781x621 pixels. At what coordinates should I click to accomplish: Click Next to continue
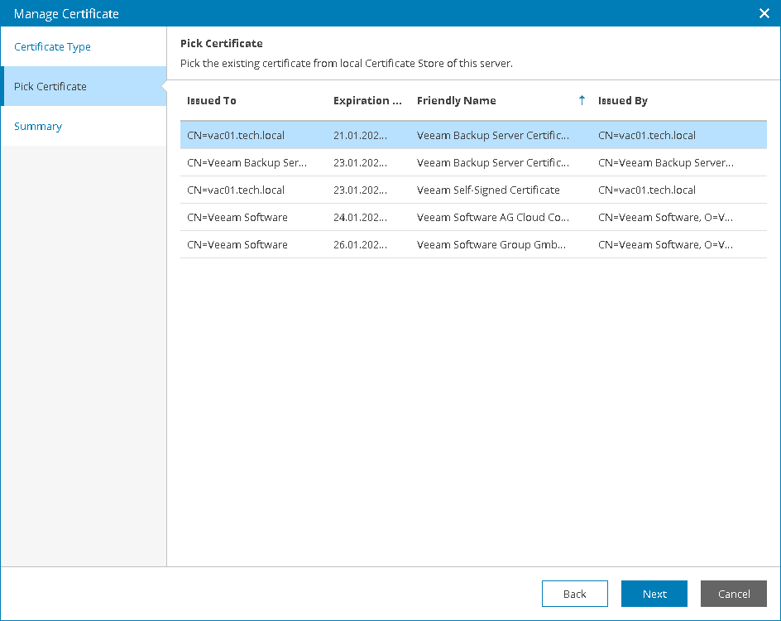pyautogui.click(x=654, y=594)
